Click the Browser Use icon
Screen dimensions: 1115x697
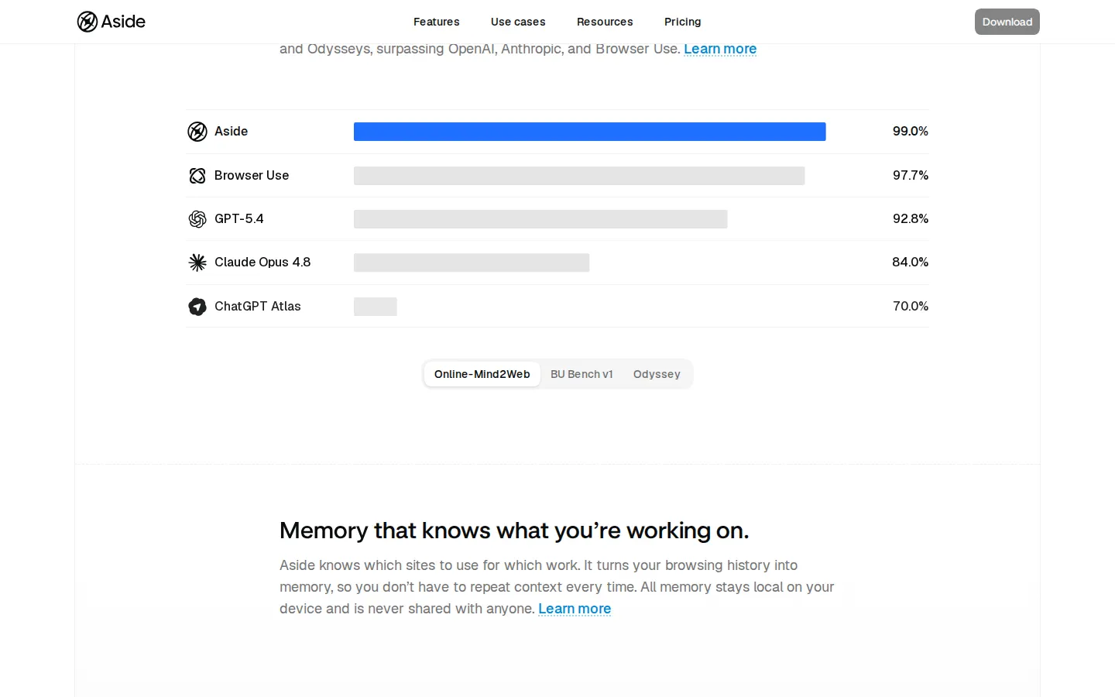(197, 176)
